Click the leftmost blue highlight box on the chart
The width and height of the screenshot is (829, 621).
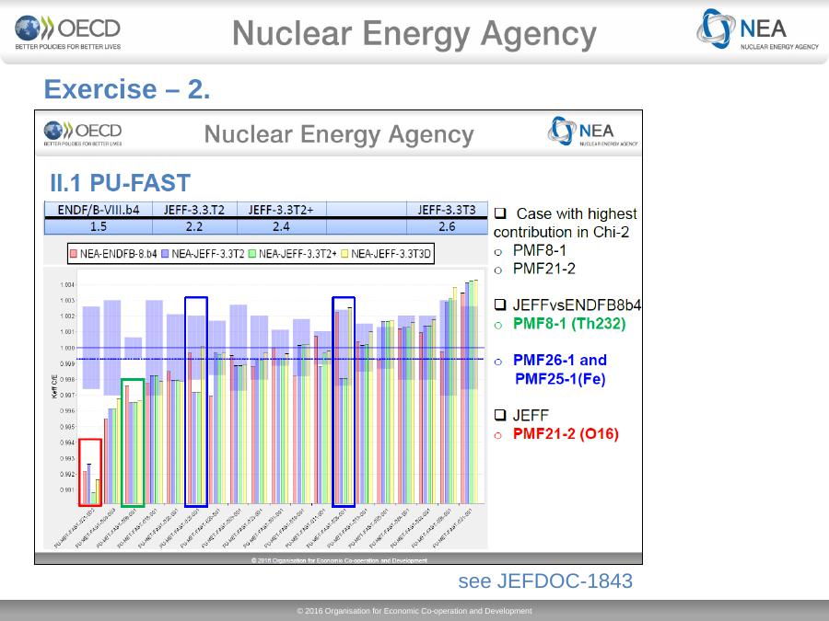point(196,401)
